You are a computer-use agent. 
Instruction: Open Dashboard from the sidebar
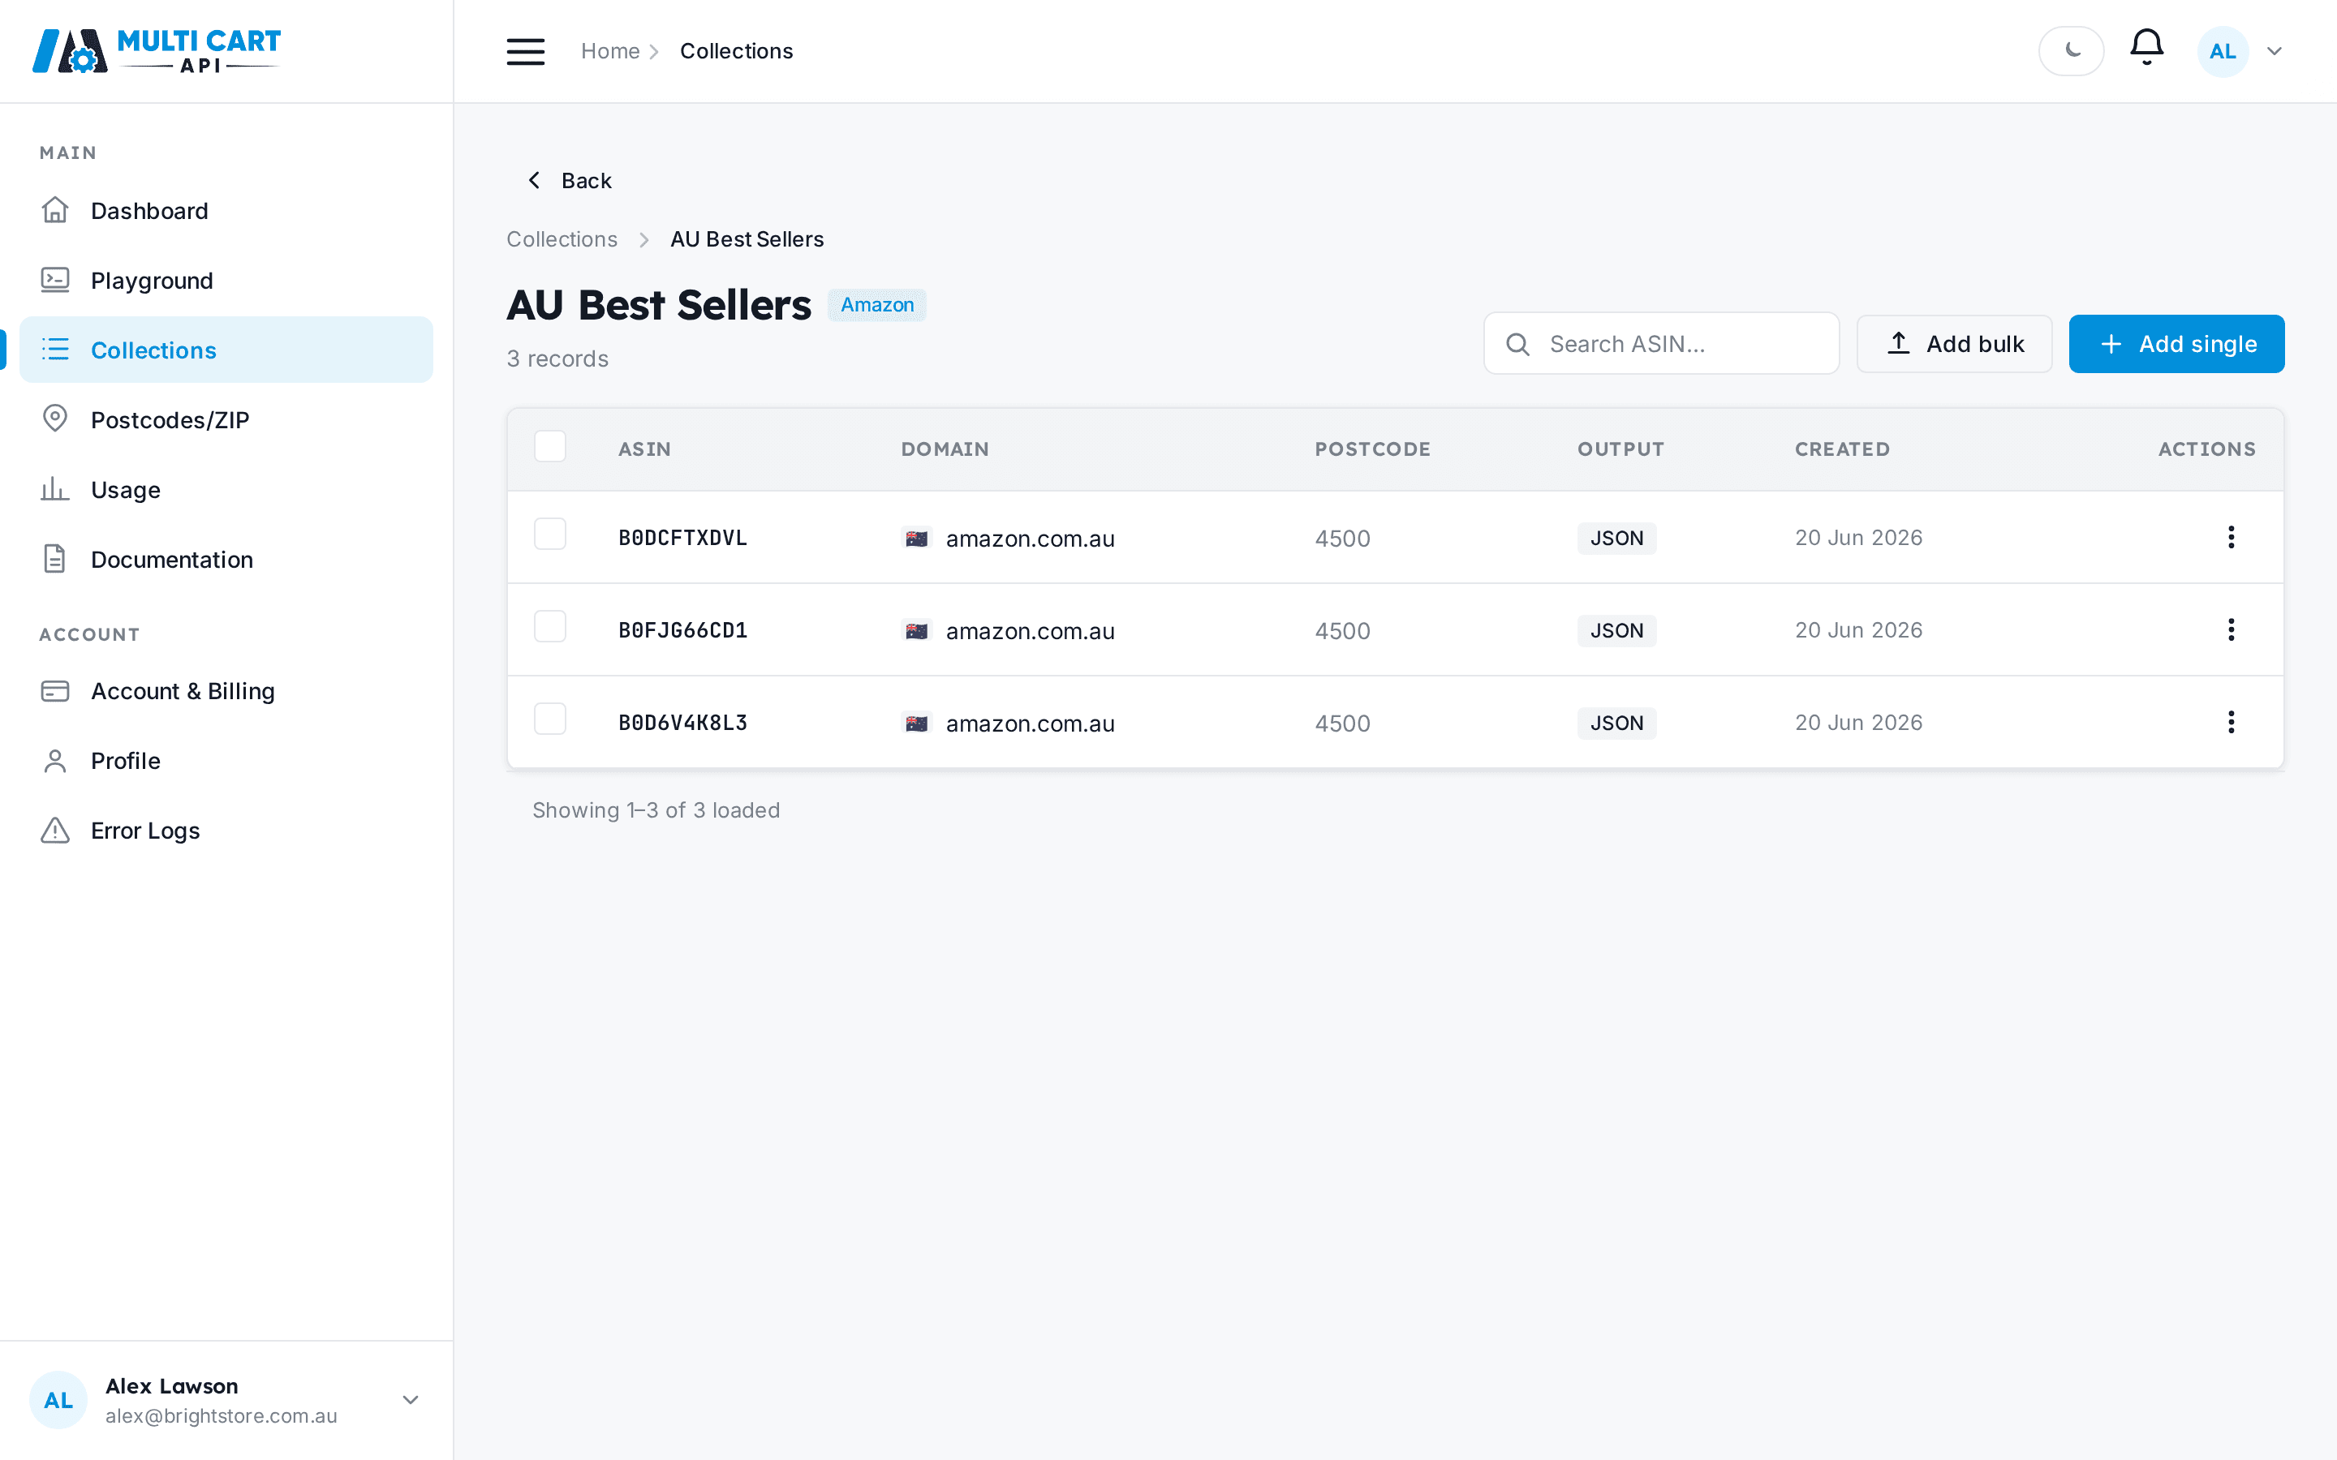tap(226, 211)
